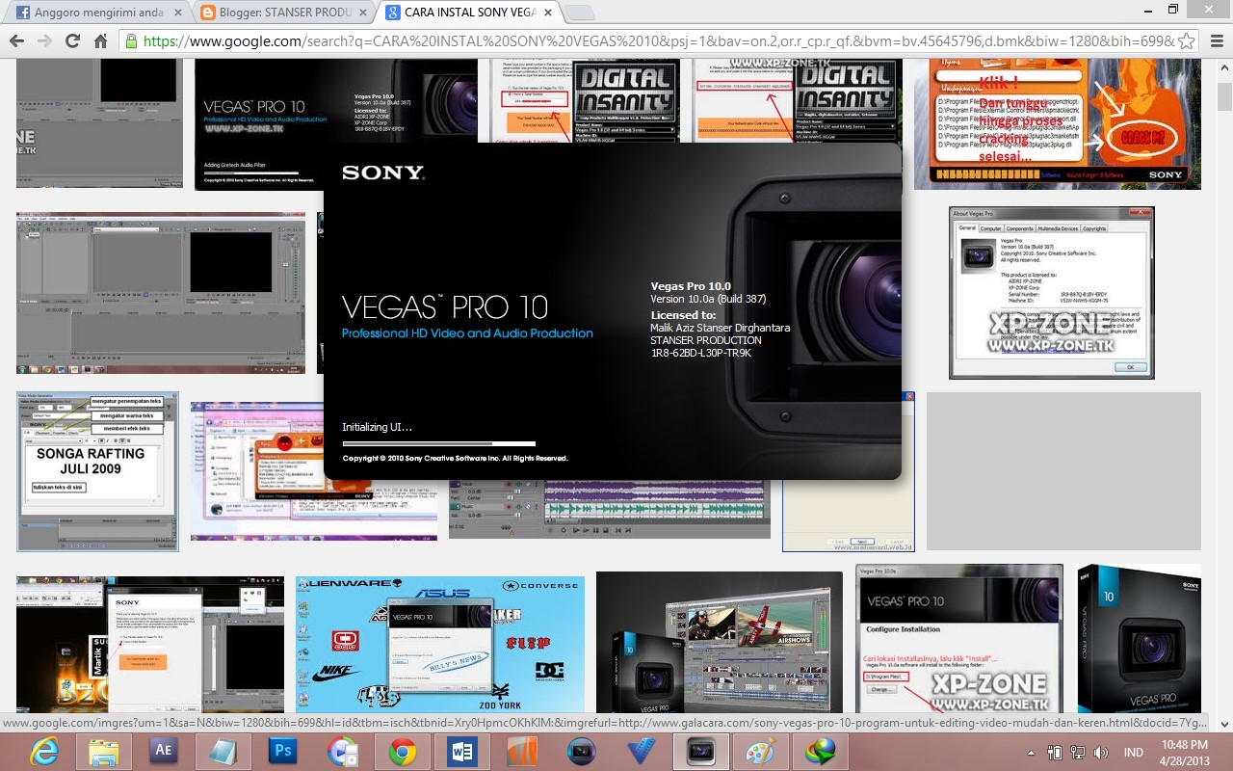Check the battery status tray icon
Viewport: 1233px width, 771px height.
click(1055, 753)
